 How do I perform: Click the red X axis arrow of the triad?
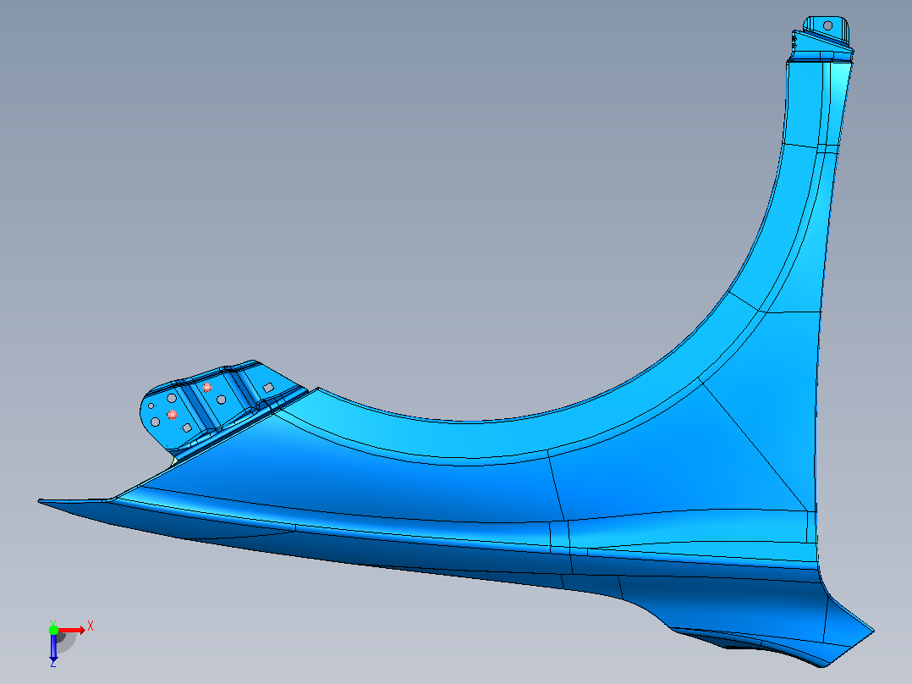[72, 630]
